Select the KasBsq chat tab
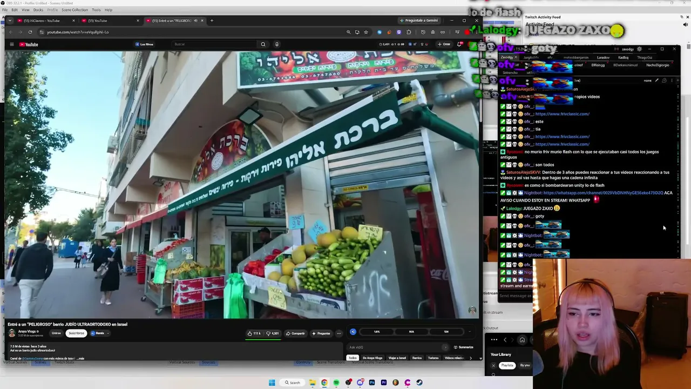691x389 pixels. click(623, 57)
